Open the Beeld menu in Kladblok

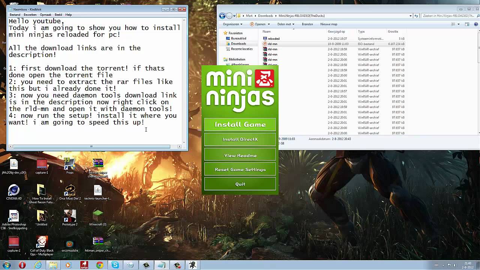coord(58,15)
